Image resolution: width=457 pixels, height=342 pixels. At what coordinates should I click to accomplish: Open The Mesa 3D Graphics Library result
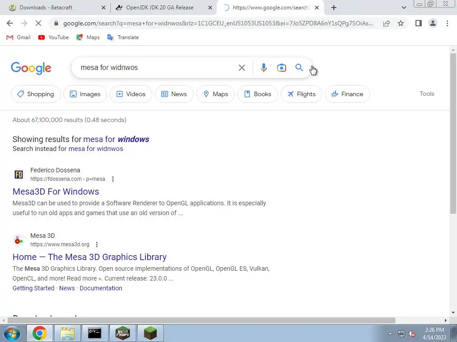(x=89, y=257)
